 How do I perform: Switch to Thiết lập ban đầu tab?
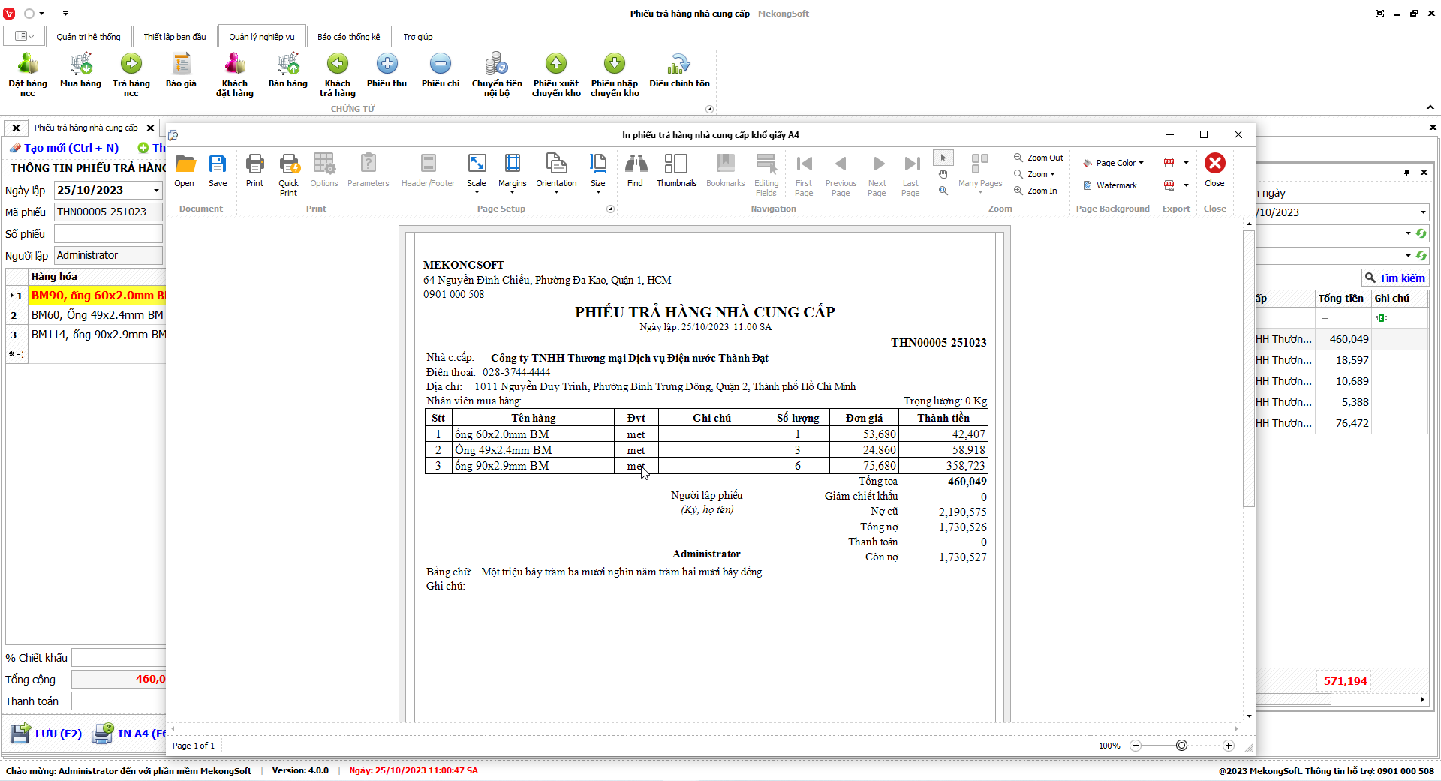tap(175, 37)
